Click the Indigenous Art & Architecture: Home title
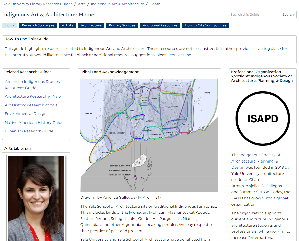The height and width of the screenshot is (241, 299). [48, 15]
